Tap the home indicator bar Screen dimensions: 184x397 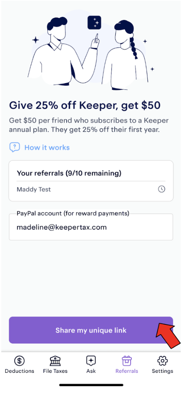point(91,385)
